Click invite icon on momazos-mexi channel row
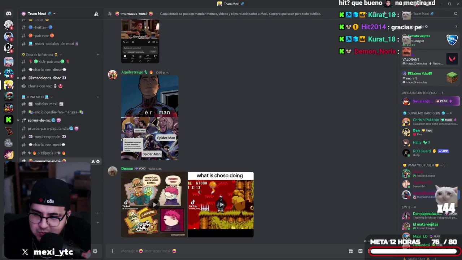This screenshot has height=260, width=462. point(93,161)
